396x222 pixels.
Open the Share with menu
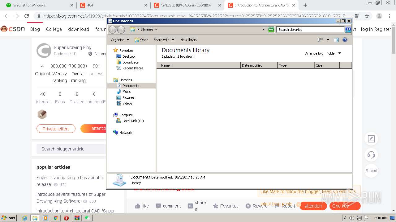click(x=164, y=40)
